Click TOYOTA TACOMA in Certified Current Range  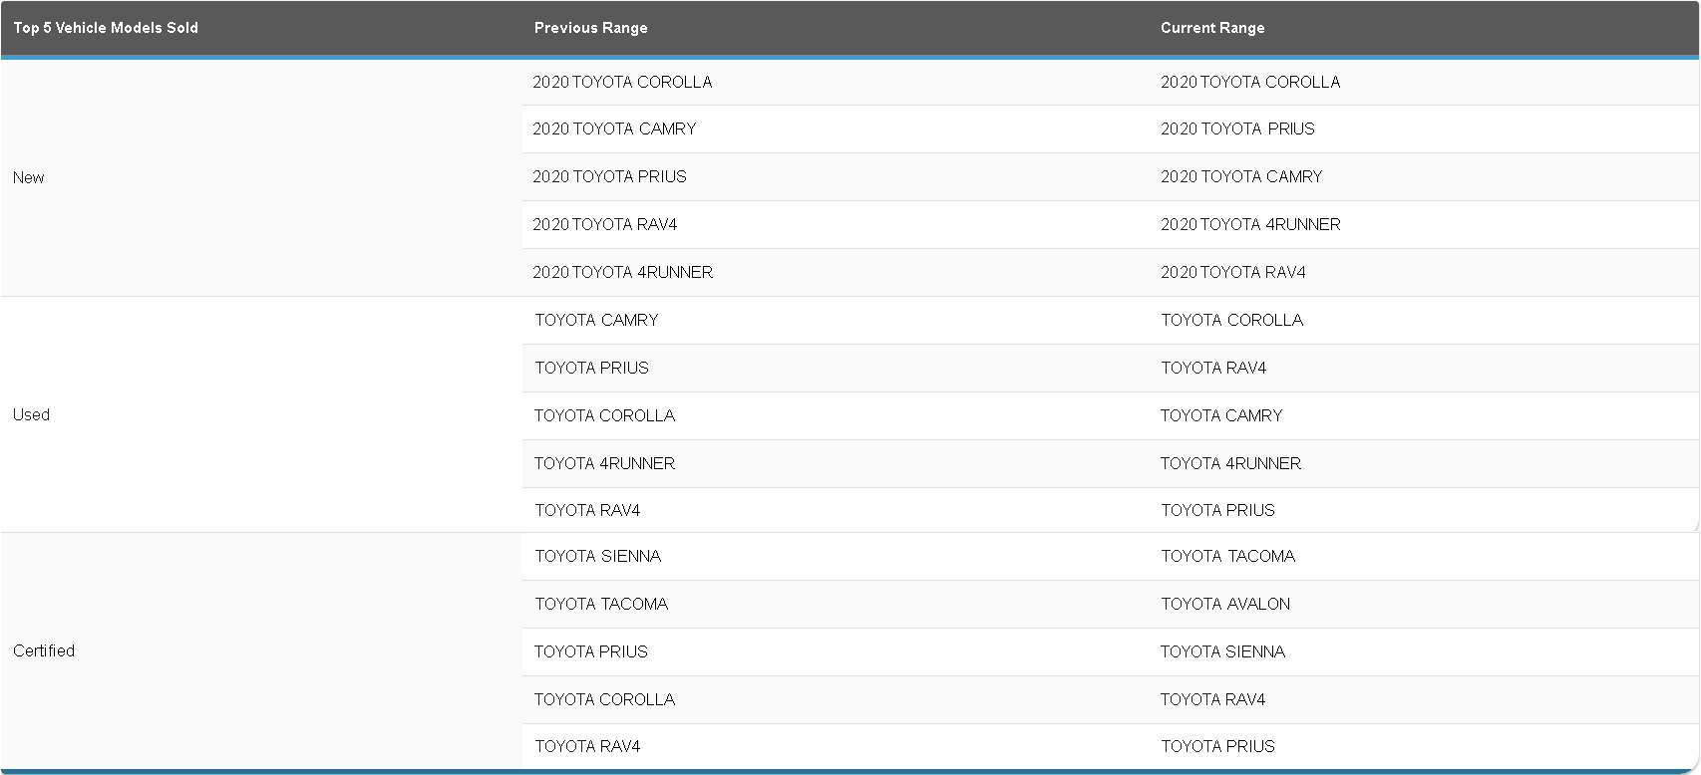click(x=1227, y=556)
